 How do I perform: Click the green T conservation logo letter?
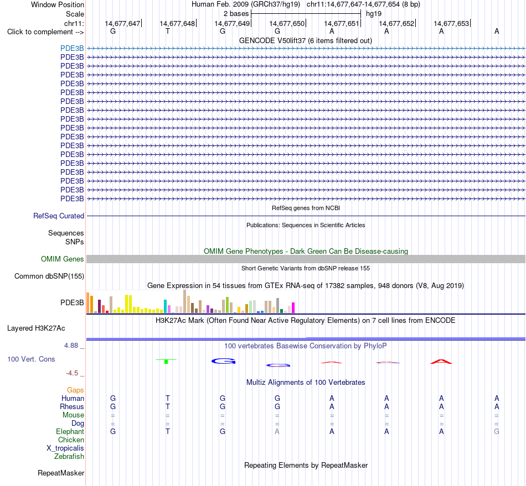click(166, 361)
